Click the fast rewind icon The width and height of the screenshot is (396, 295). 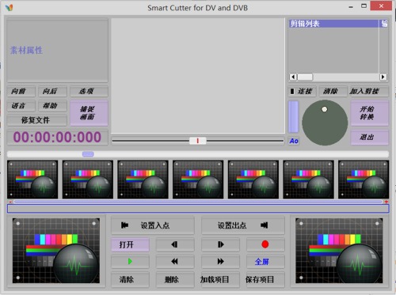pos(175,262)
